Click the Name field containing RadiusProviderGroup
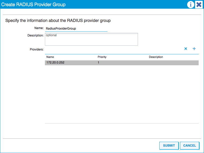This screenshot has height=153, width=204. (76, 29)
